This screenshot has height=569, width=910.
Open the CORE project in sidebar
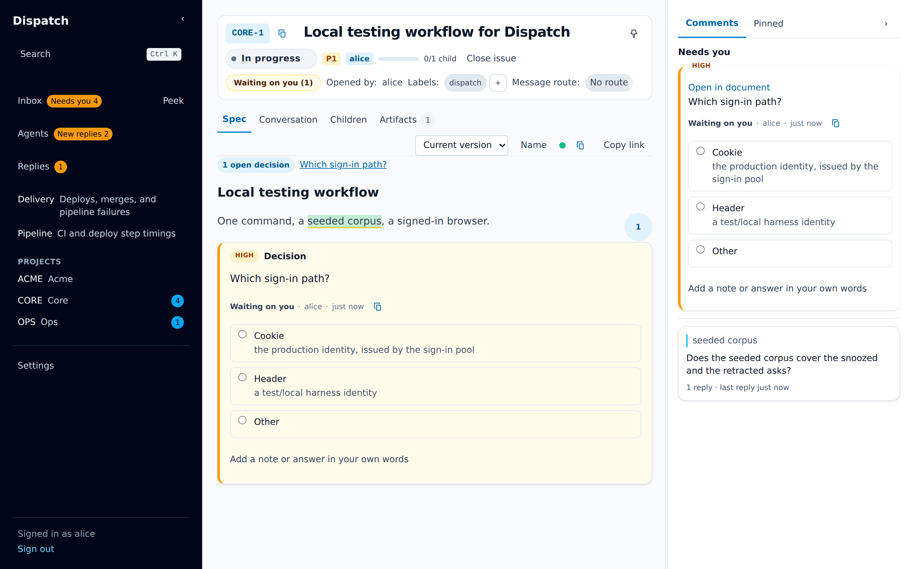click(100, 301)
